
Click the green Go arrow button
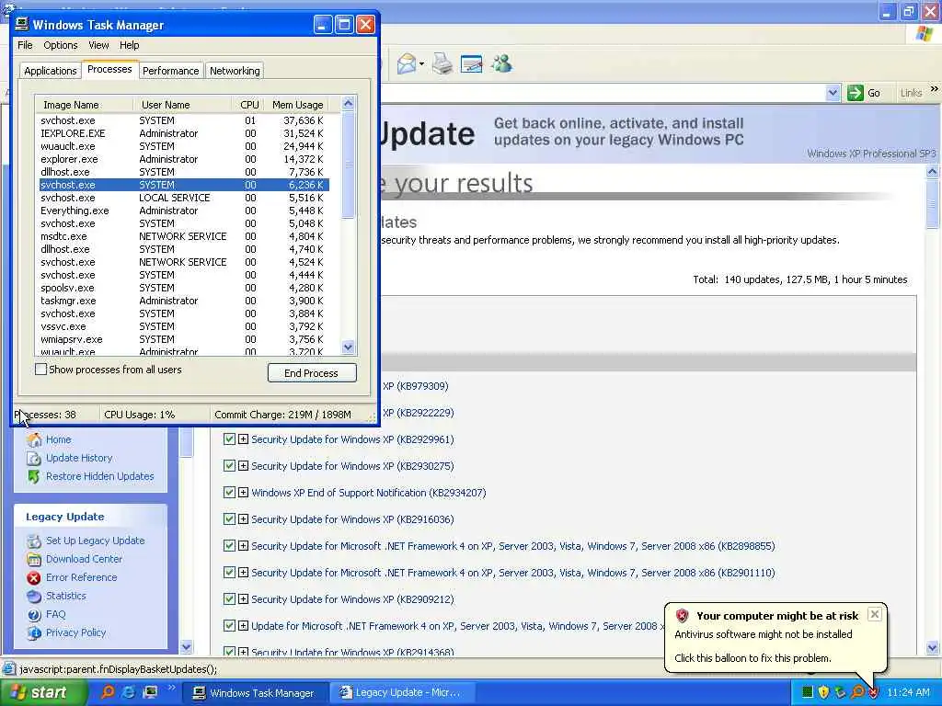click(855, 93)
